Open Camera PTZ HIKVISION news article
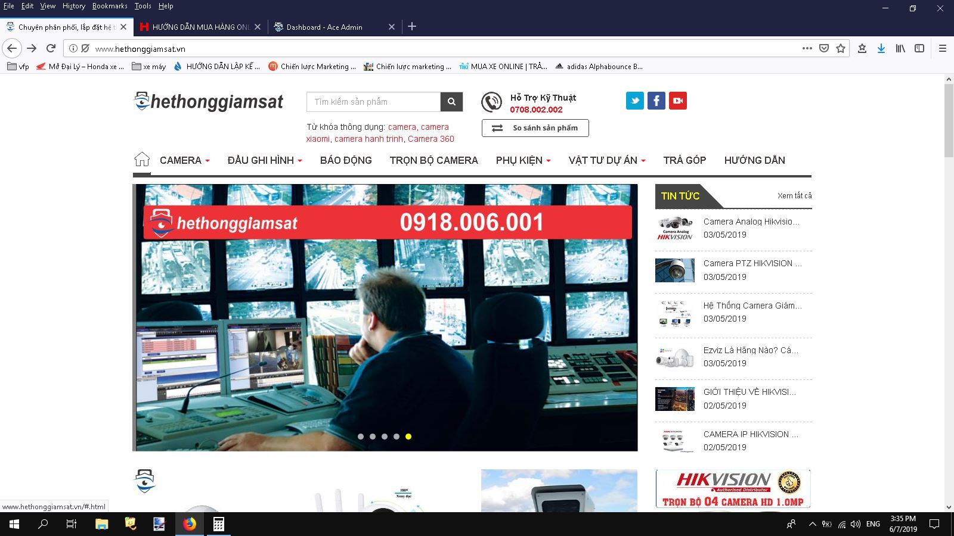The image size is (954, 536). 752,263
